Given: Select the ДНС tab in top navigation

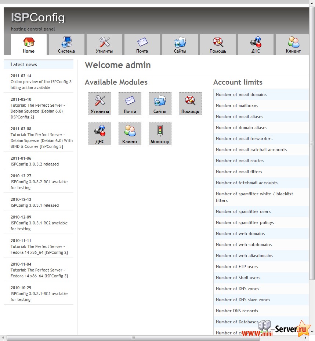Looking at the screenshot, I should 256,45.
